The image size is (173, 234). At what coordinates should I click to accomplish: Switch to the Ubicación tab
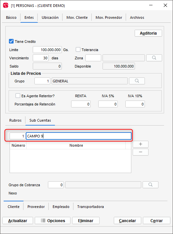[x=50, y=17]
